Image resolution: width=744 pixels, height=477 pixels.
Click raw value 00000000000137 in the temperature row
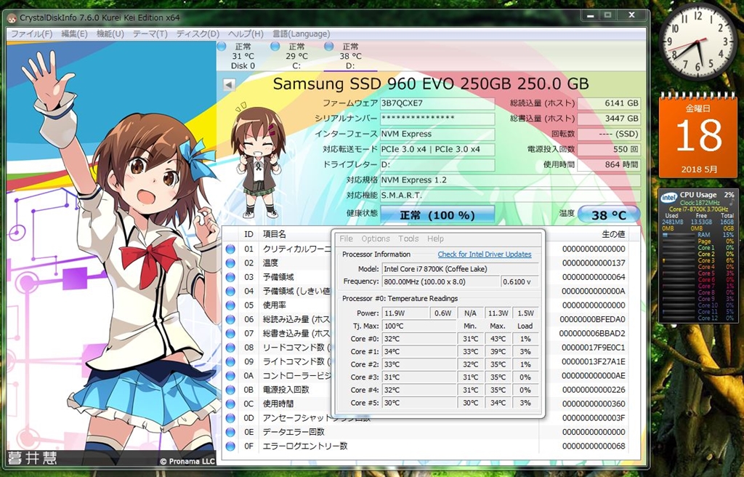point(594,262)
